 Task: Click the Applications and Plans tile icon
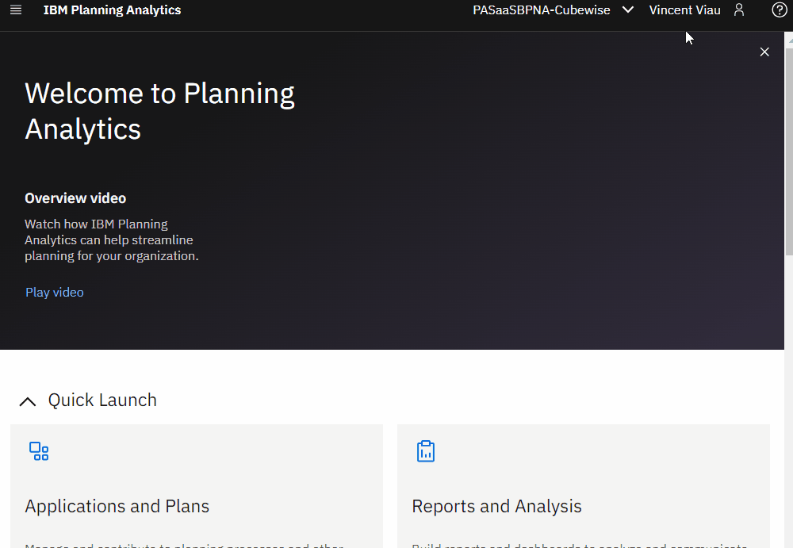39,452
